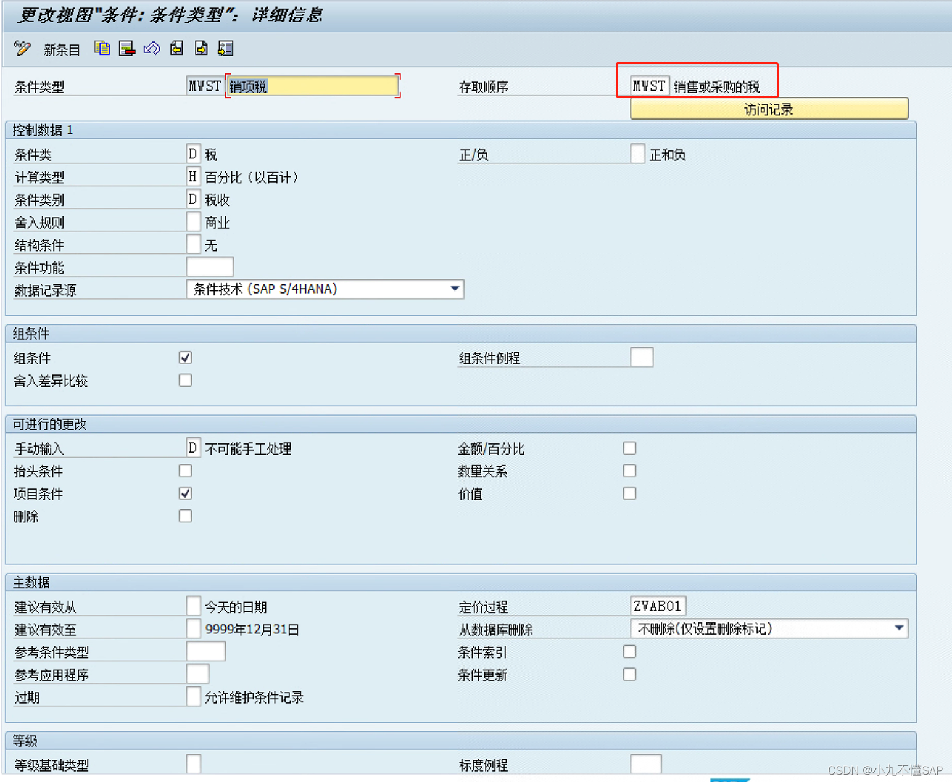The height and width of the screenshot is (782, 952).
Task: Click the 结构条件 input field
Action: click(x=193, y=245)
